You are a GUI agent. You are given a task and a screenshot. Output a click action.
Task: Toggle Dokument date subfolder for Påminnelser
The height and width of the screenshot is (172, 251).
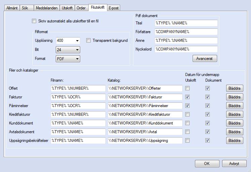(x=207, y=105)
